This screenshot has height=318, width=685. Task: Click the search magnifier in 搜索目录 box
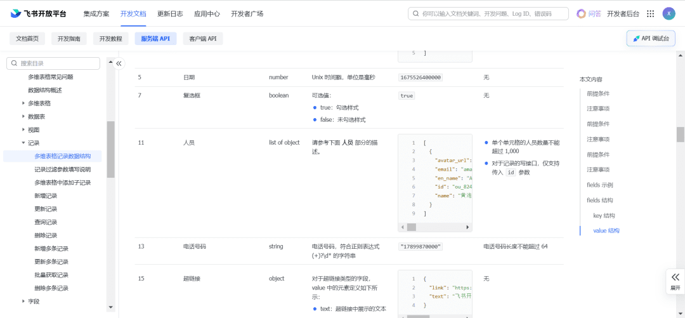click(x=13, y=63)
